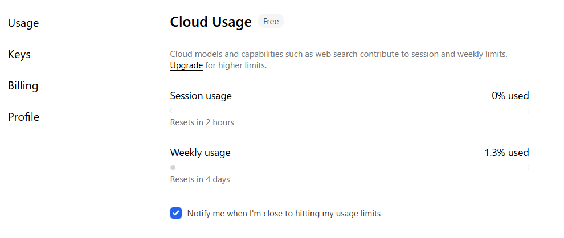Click 'Resets in 2 hours' text
Screen dimensions: 564x238
(x=202, y=122)
